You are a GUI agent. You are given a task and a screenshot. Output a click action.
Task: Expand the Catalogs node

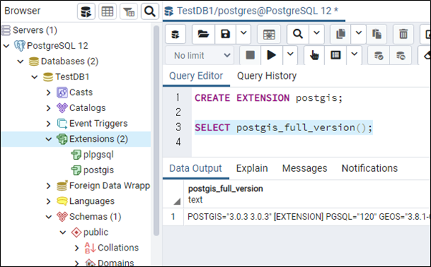click(49, 108)
